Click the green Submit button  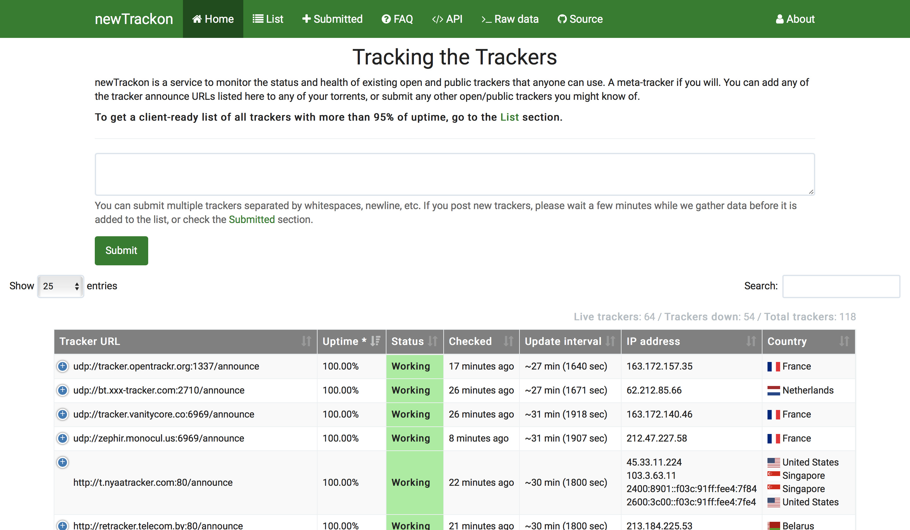coord(121,250)
